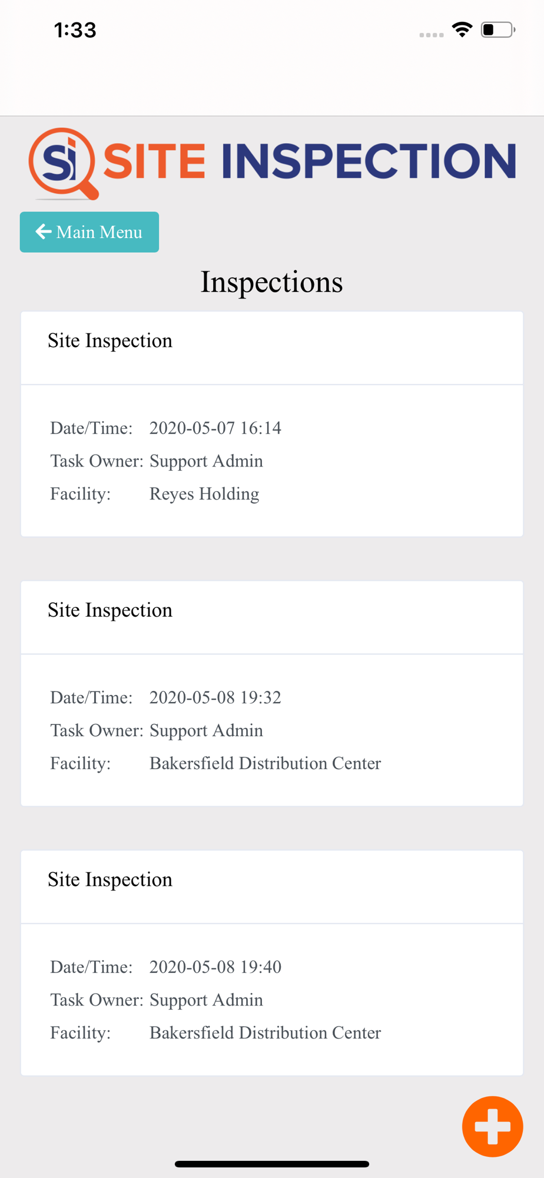Click the SITE INSPECTION banner title
Viewport: 544px width, 1178px height.
tap(310, 161)
